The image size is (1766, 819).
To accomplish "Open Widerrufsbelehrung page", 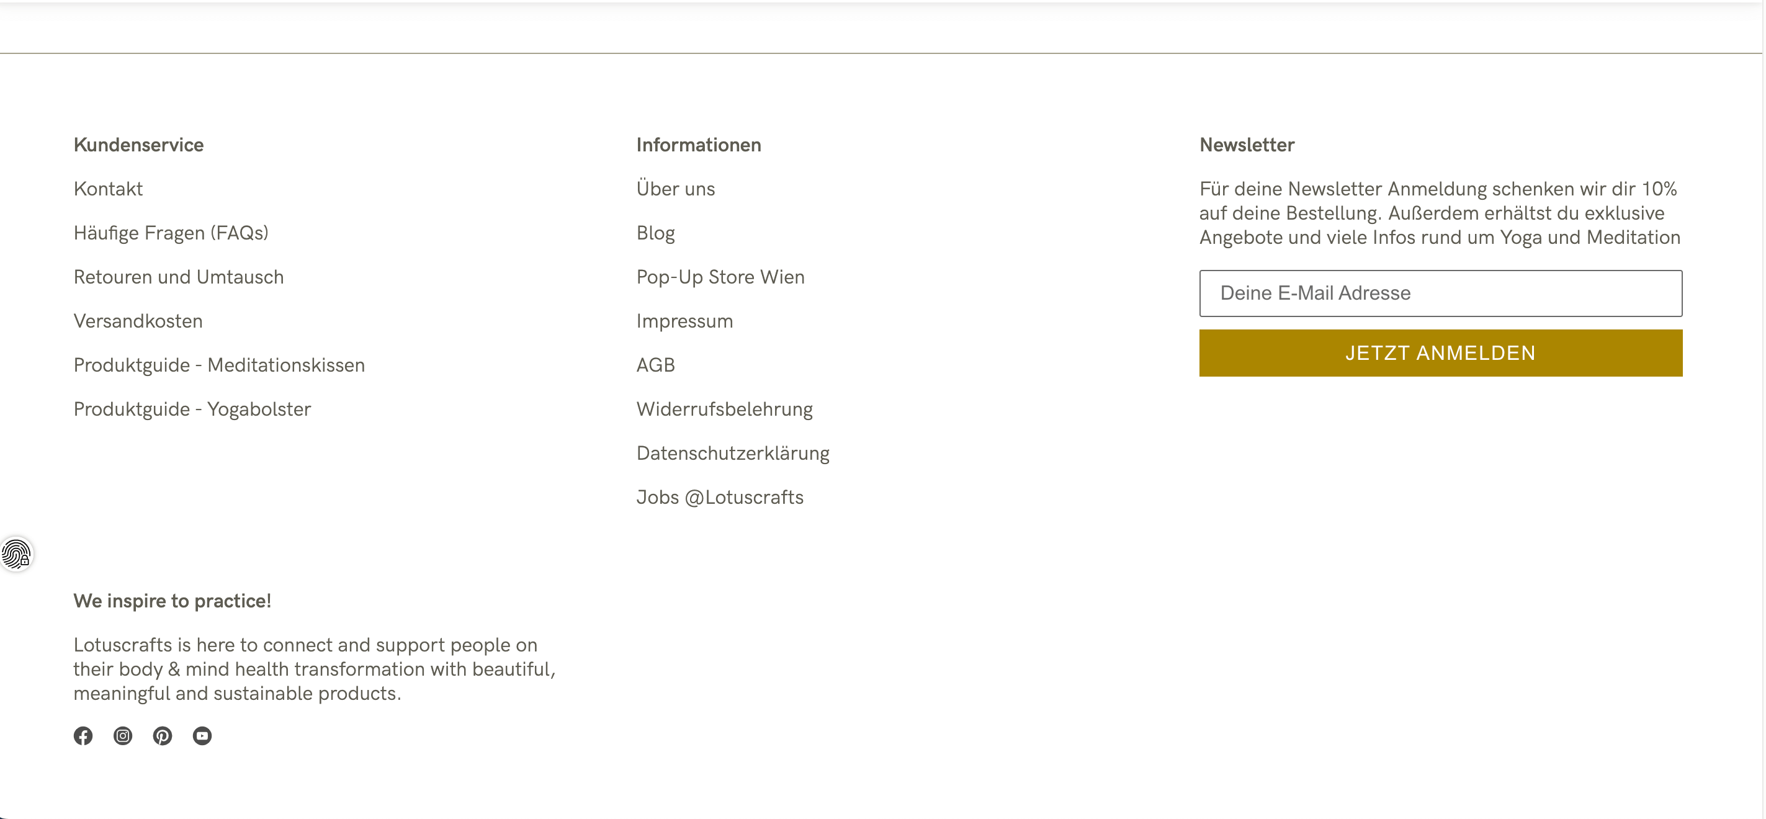I will 725,409.
